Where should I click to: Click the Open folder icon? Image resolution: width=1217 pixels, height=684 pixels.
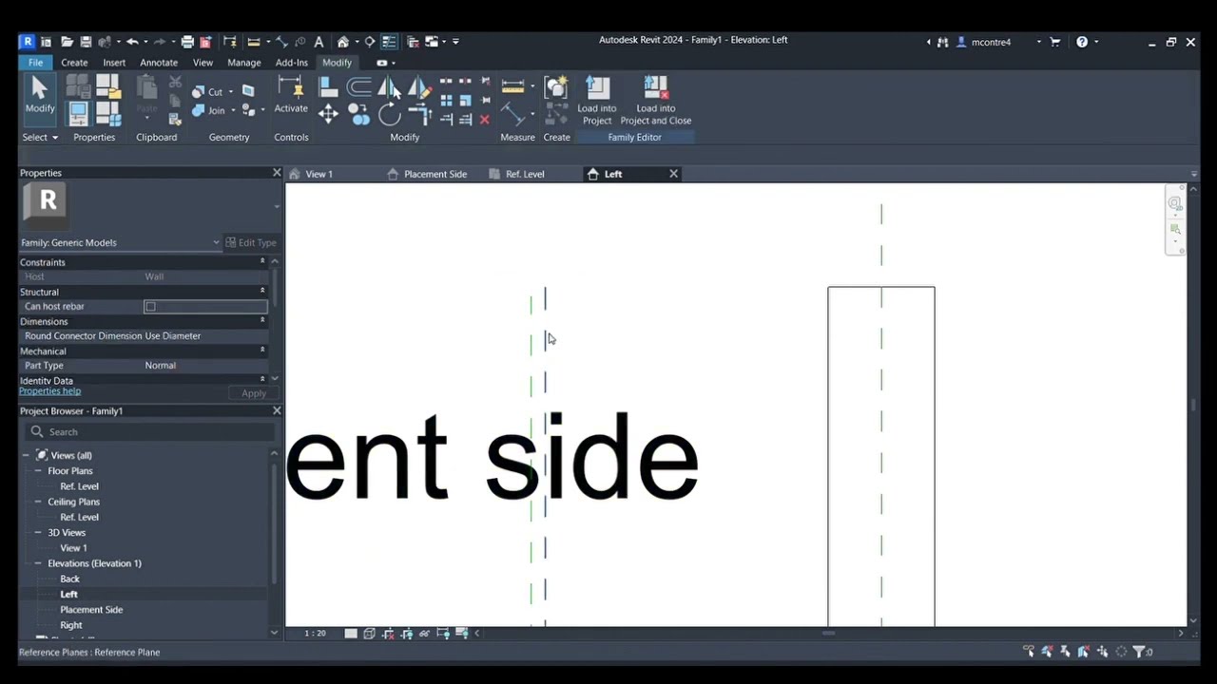pos(67,42)
